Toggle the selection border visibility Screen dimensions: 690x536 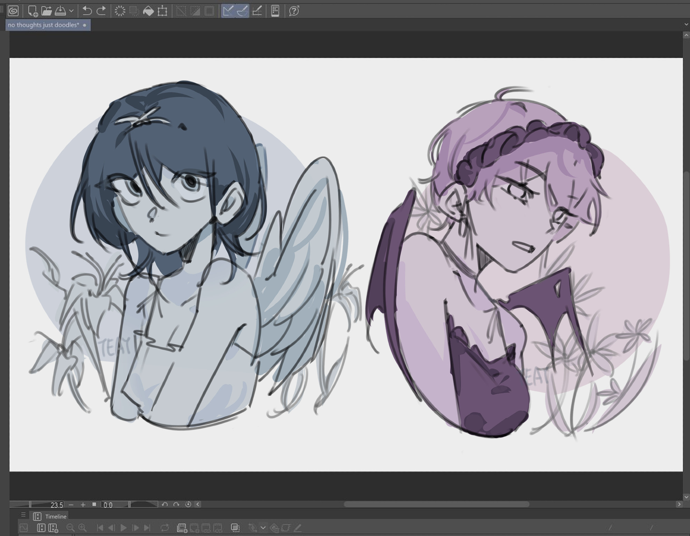click(x=209, y=11)
